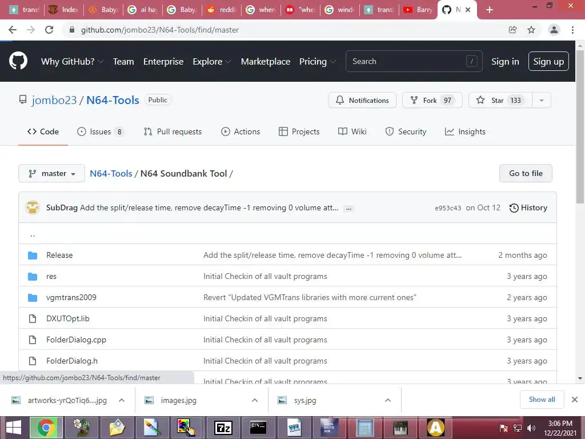Open the res folder
Screen dimensions: 585x439
[x=51, y=277]
